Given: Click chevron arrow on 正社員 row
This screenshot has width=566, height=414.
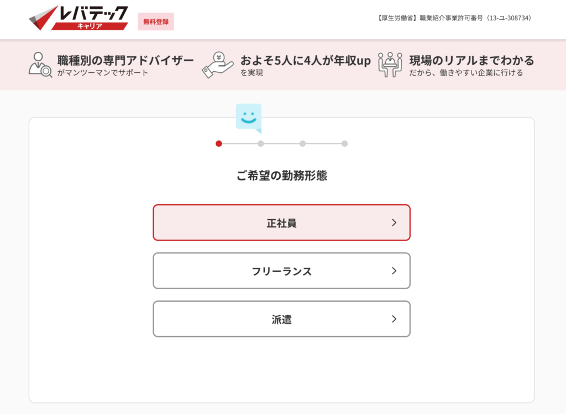Looking at the screenshot, I should (394, 223).
